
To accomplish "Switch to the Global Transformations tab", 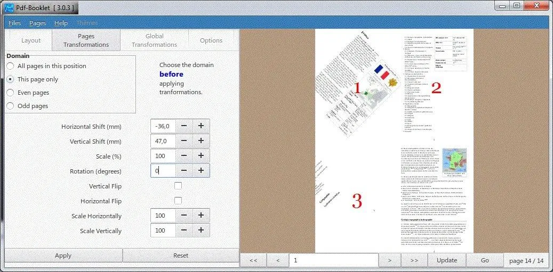I will pos(154,40).
